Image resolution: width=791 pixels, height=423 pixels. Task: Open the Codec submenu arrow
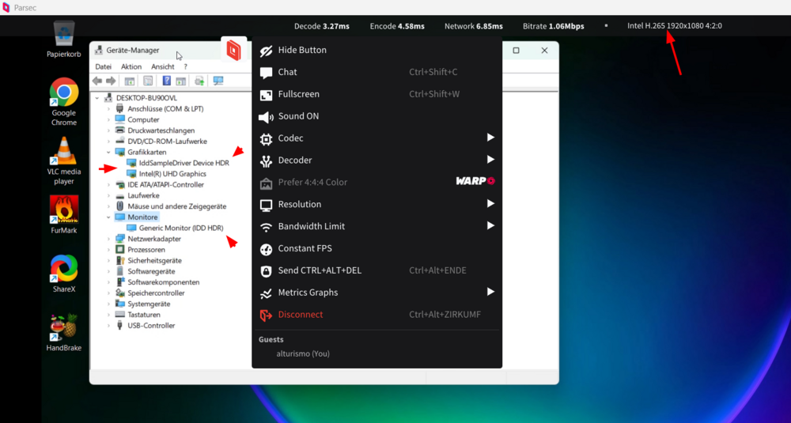tap(490, 138)
